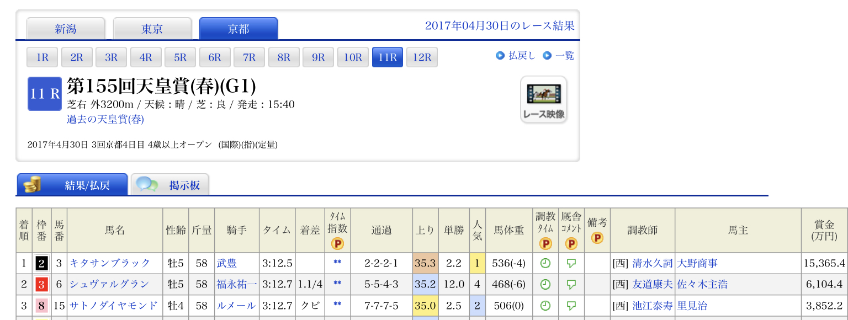The image size is (848, 320).
Task: Go to race 8R
Action: (x=284, y=57)
